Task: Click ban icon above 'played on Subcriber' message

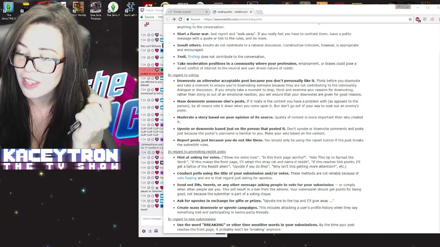Action: 149,188
